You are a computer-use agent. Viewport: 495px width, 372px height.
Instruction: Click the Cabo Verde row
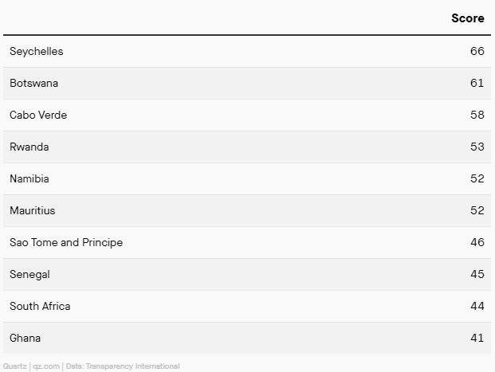click(247, 115)
